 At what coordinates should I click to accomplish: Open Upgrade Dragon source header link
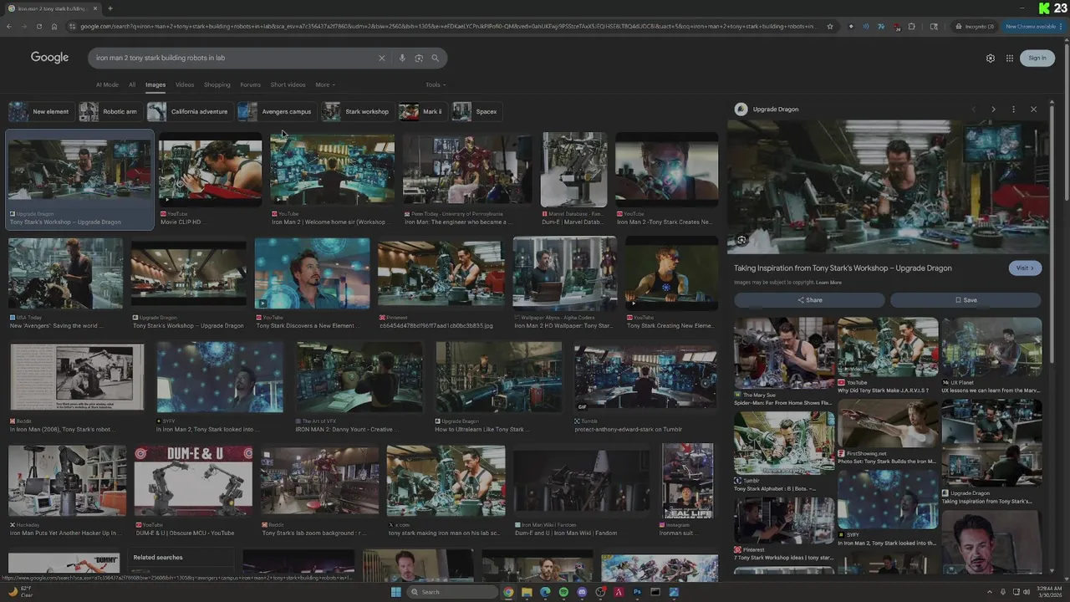[767, 110]
